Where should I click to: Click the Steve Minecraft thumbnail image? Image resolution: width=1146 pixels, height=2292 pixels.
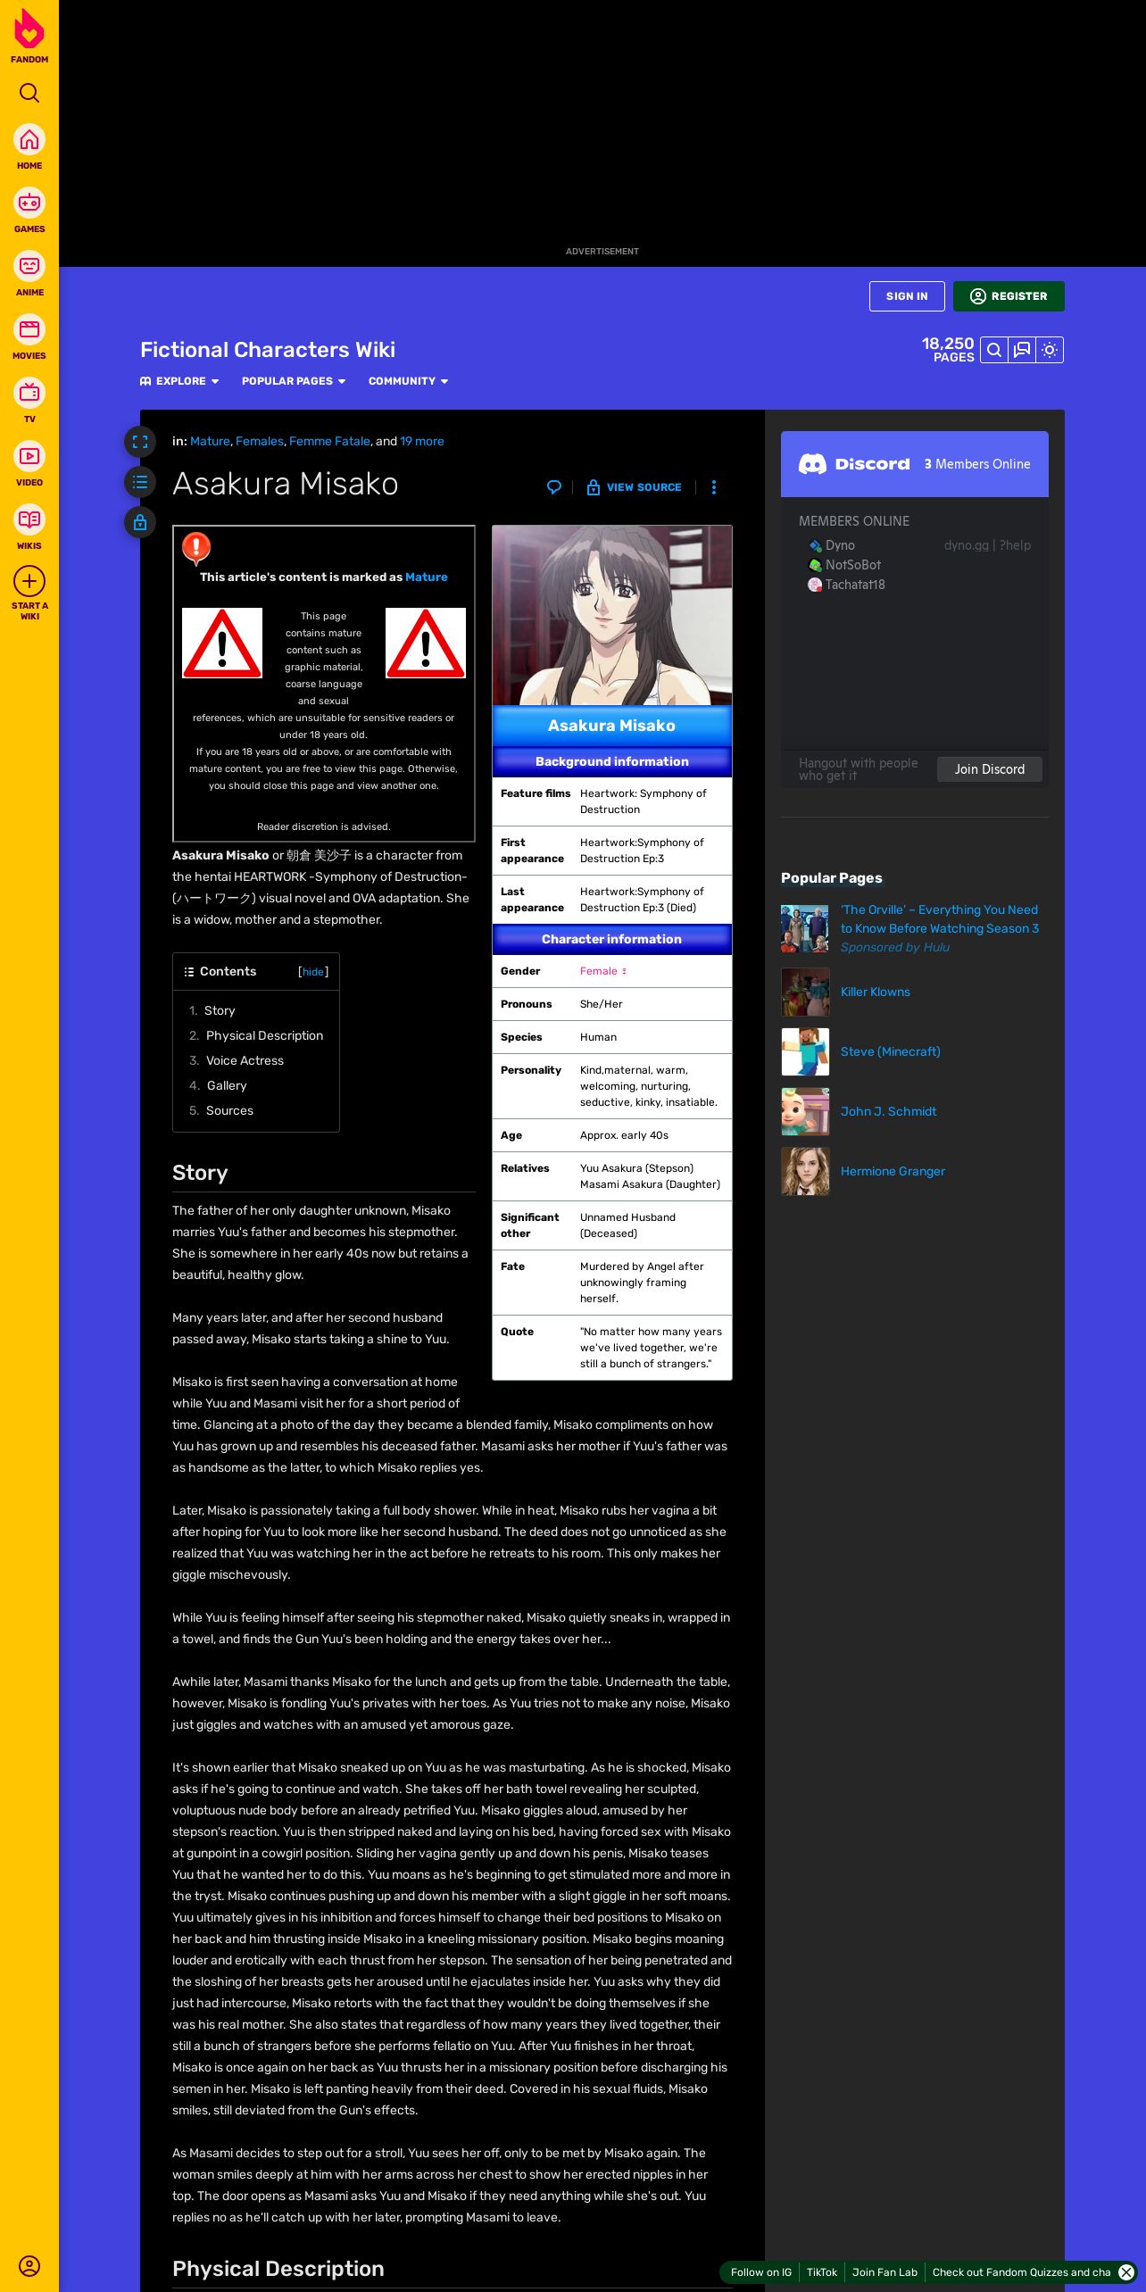(x=805, y=1051)
